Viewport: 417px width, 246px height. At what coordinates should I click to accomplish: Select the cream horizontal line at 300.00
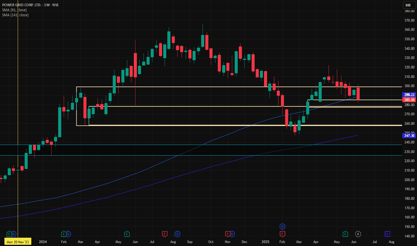[x=239, y=87]
